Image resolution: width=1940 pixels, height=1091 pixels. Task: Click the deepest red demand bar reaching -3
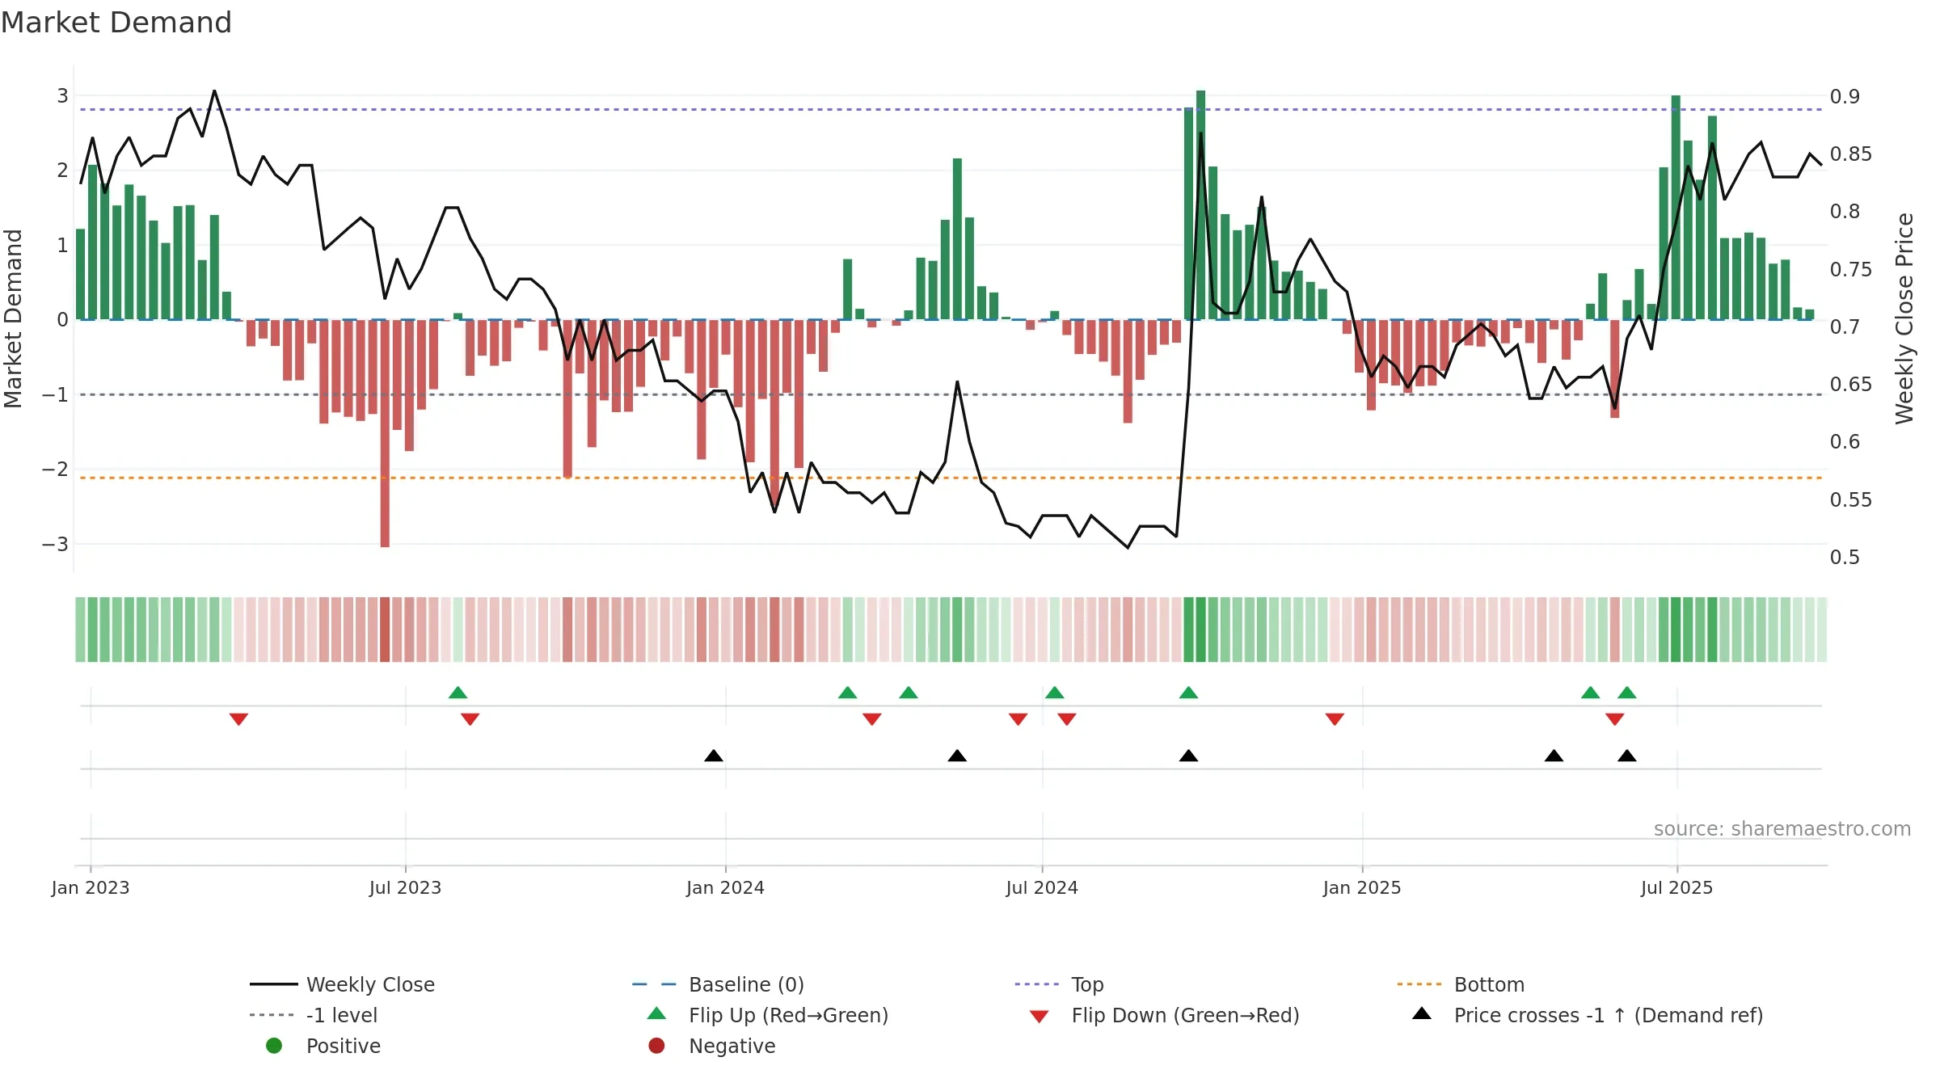coord(385,433)
